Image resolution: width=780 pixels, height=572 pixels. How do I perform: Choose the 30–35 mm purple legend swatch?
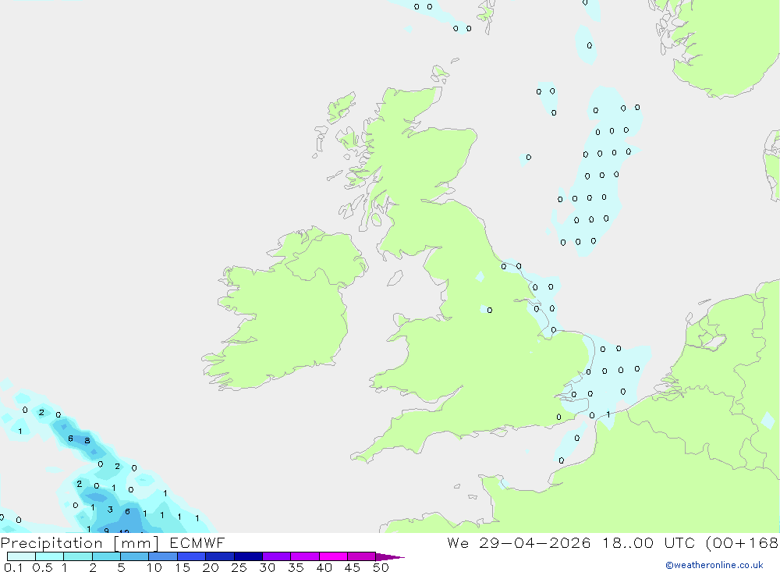coord(276,556)
